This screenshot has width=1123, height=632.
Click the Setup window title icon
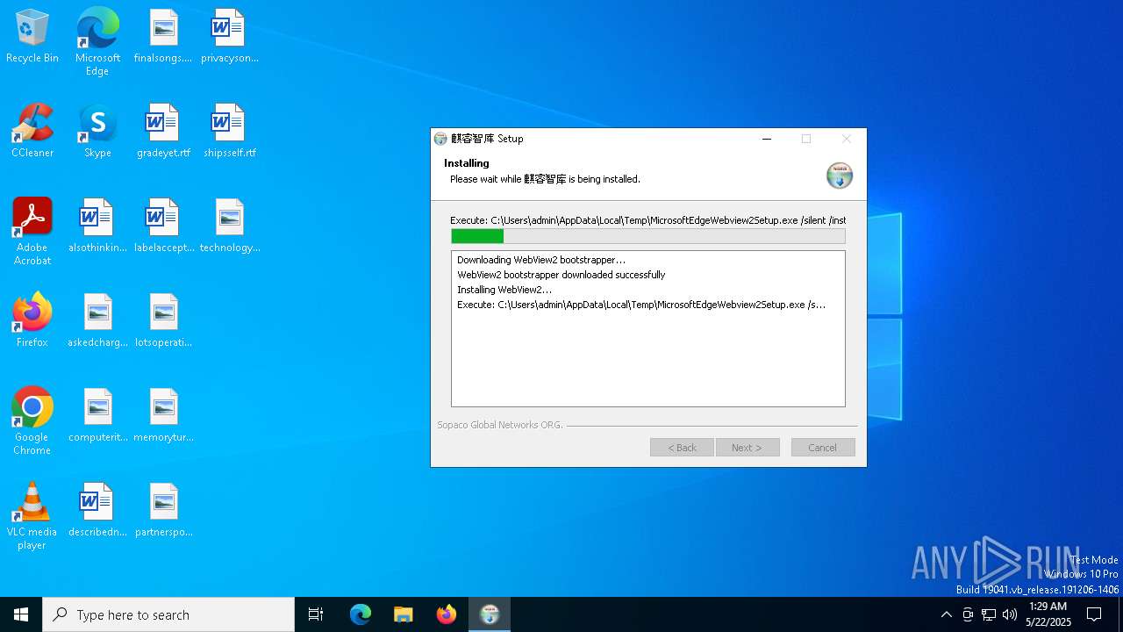pos(441,139)
